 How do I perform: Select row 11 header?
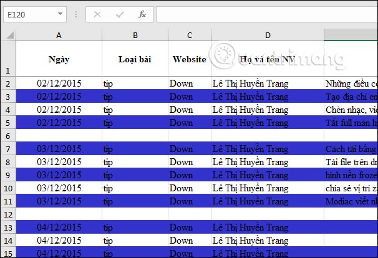(x=8, y=201)
